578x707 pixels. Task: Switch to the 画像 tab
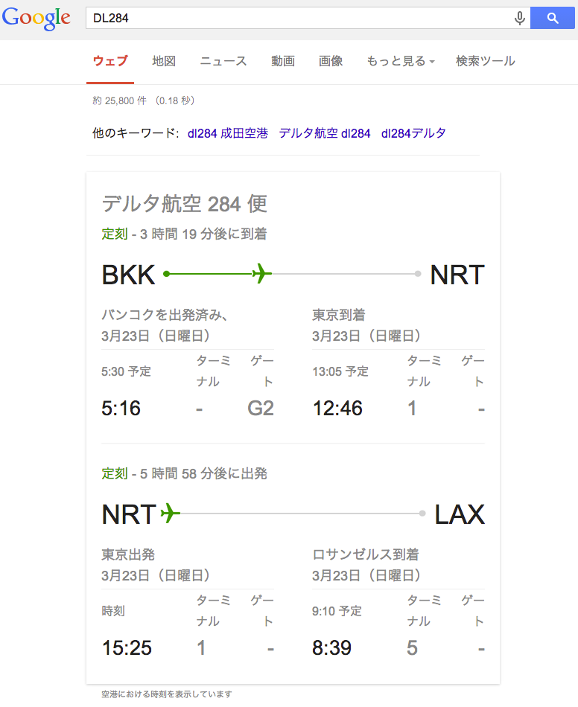pyautogui.click(x=331, y=61)
